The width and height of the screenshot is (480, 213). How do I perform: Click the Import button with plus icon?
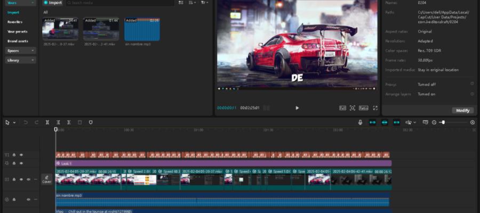53,3
